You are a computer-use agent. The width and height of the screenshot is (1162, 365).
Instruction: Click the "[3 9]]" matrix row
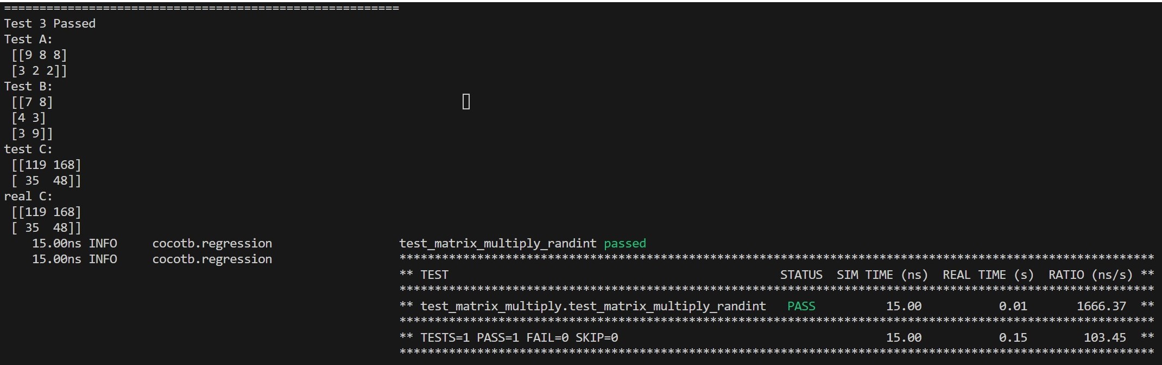coord(32,133)
